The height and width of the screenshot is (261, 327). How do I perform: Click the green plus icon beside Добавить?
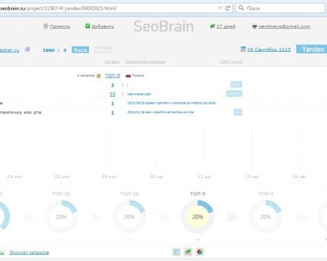point(88,26)
